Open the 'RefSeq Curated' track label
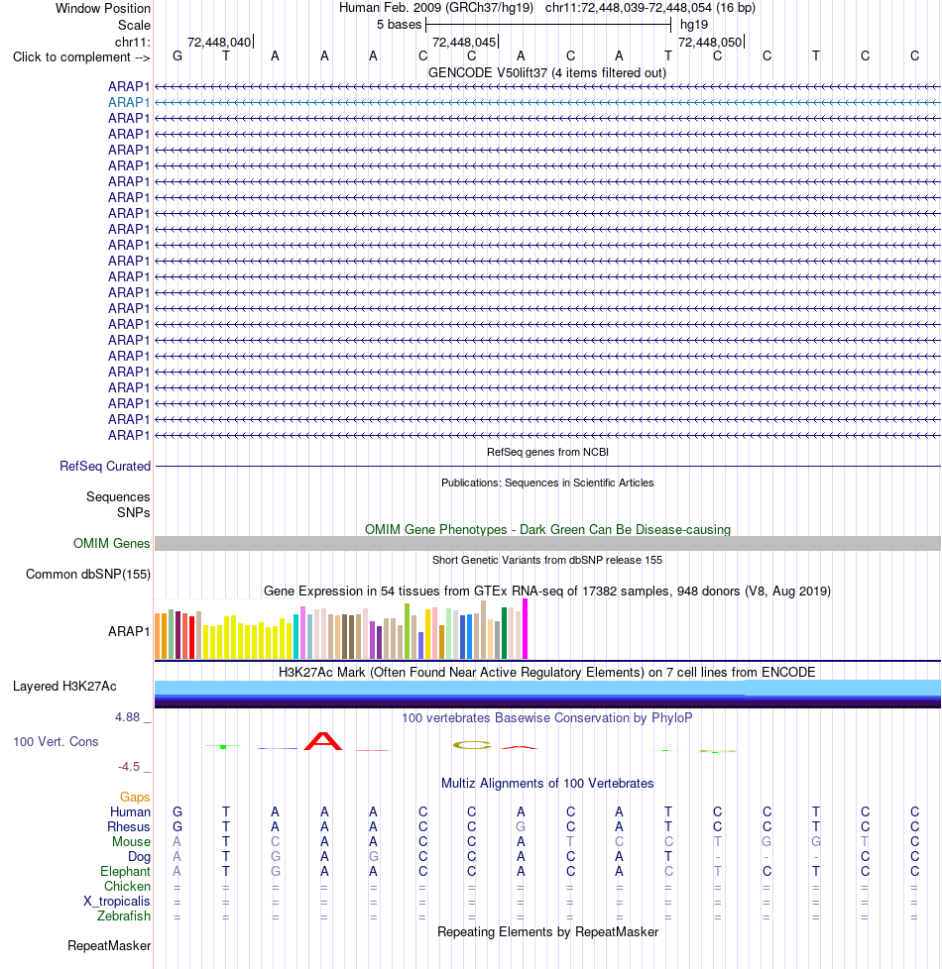 [105, 466]
